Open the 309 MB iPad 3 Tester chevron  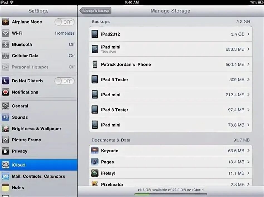(248, 79)
